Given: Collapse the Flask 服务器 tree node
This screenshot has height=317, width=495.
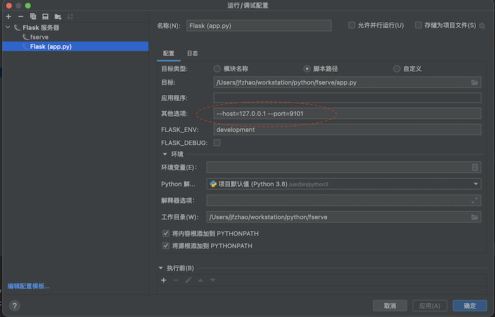Looking at the screenshot, I should (7, 28).
